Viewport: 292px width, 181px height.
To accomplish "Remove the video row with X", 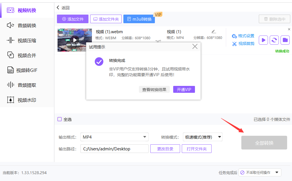I will 289,29.
